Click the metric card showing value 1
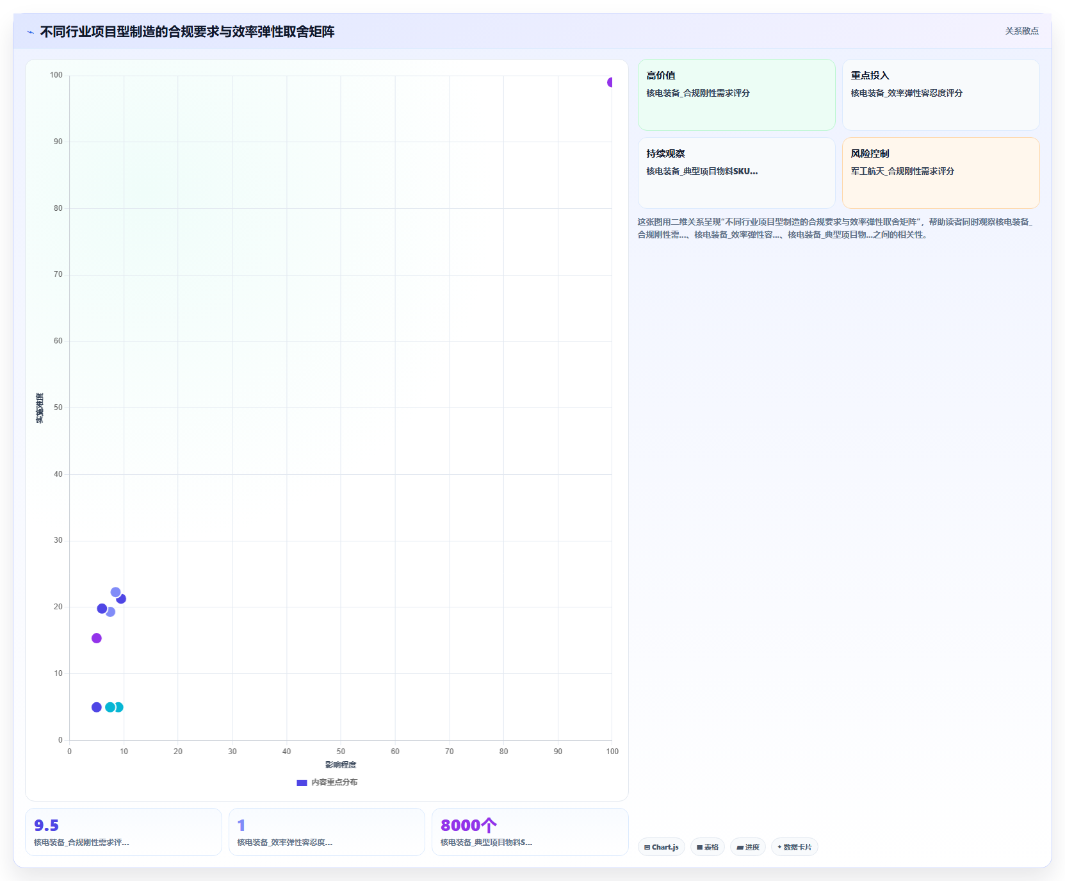 (x=327, y=832)
